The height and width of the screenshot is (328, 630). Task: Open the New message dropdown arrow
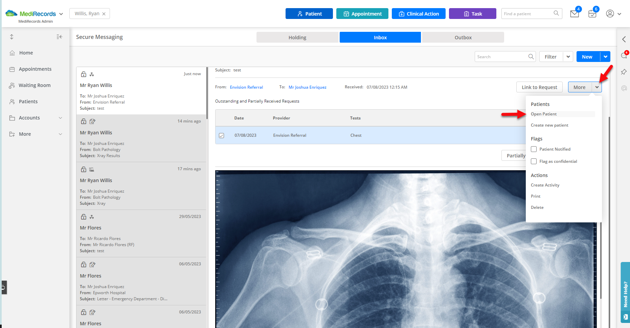(605, 57)
